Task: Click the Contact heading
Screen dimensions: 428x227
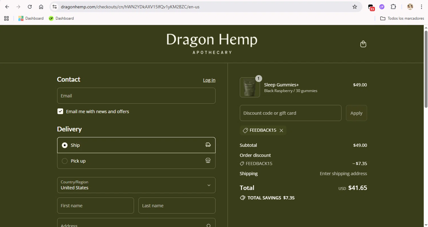Action: point(68,79)
